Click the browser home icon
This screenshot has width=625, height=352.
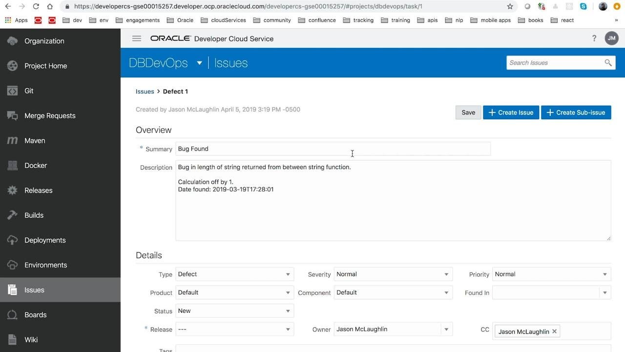pos(50,6)
